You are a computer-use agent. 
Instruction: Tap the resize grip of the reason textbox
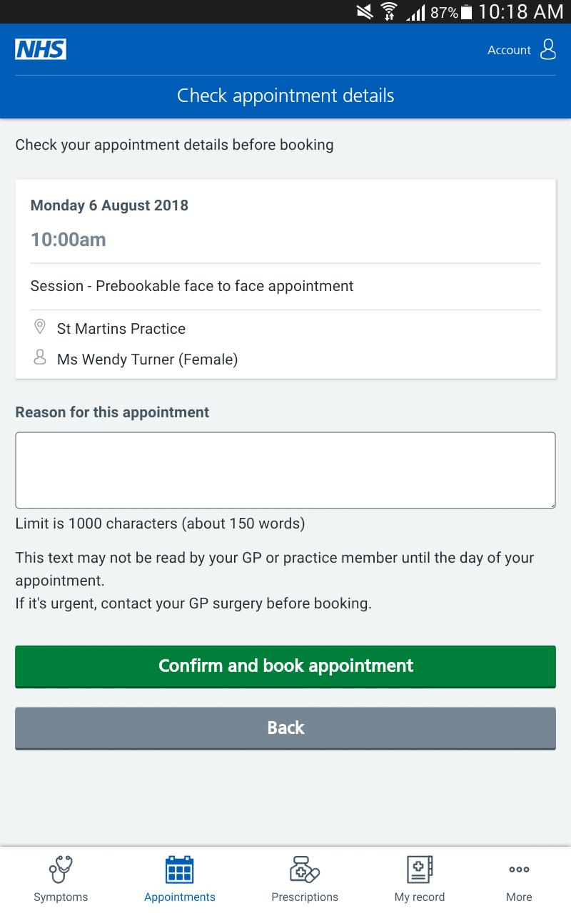point(551,504)
